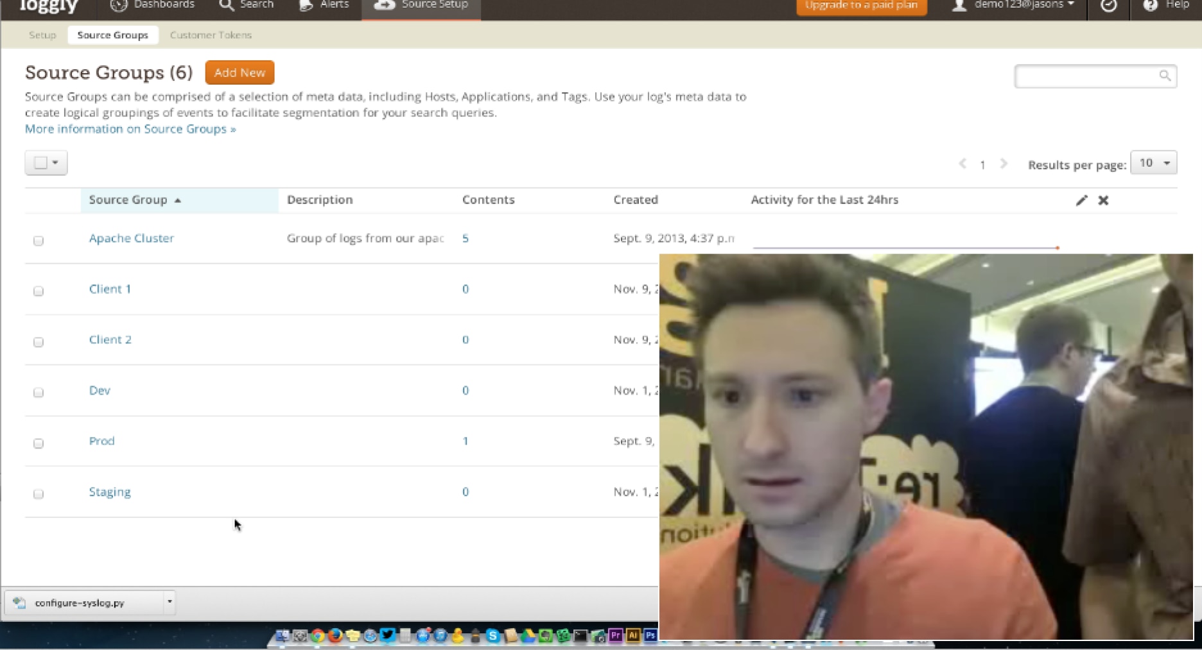This screenshot has width=1202, height=650.
Task: Open the Alerts menu in top navigation
Action: click(325, 6)
